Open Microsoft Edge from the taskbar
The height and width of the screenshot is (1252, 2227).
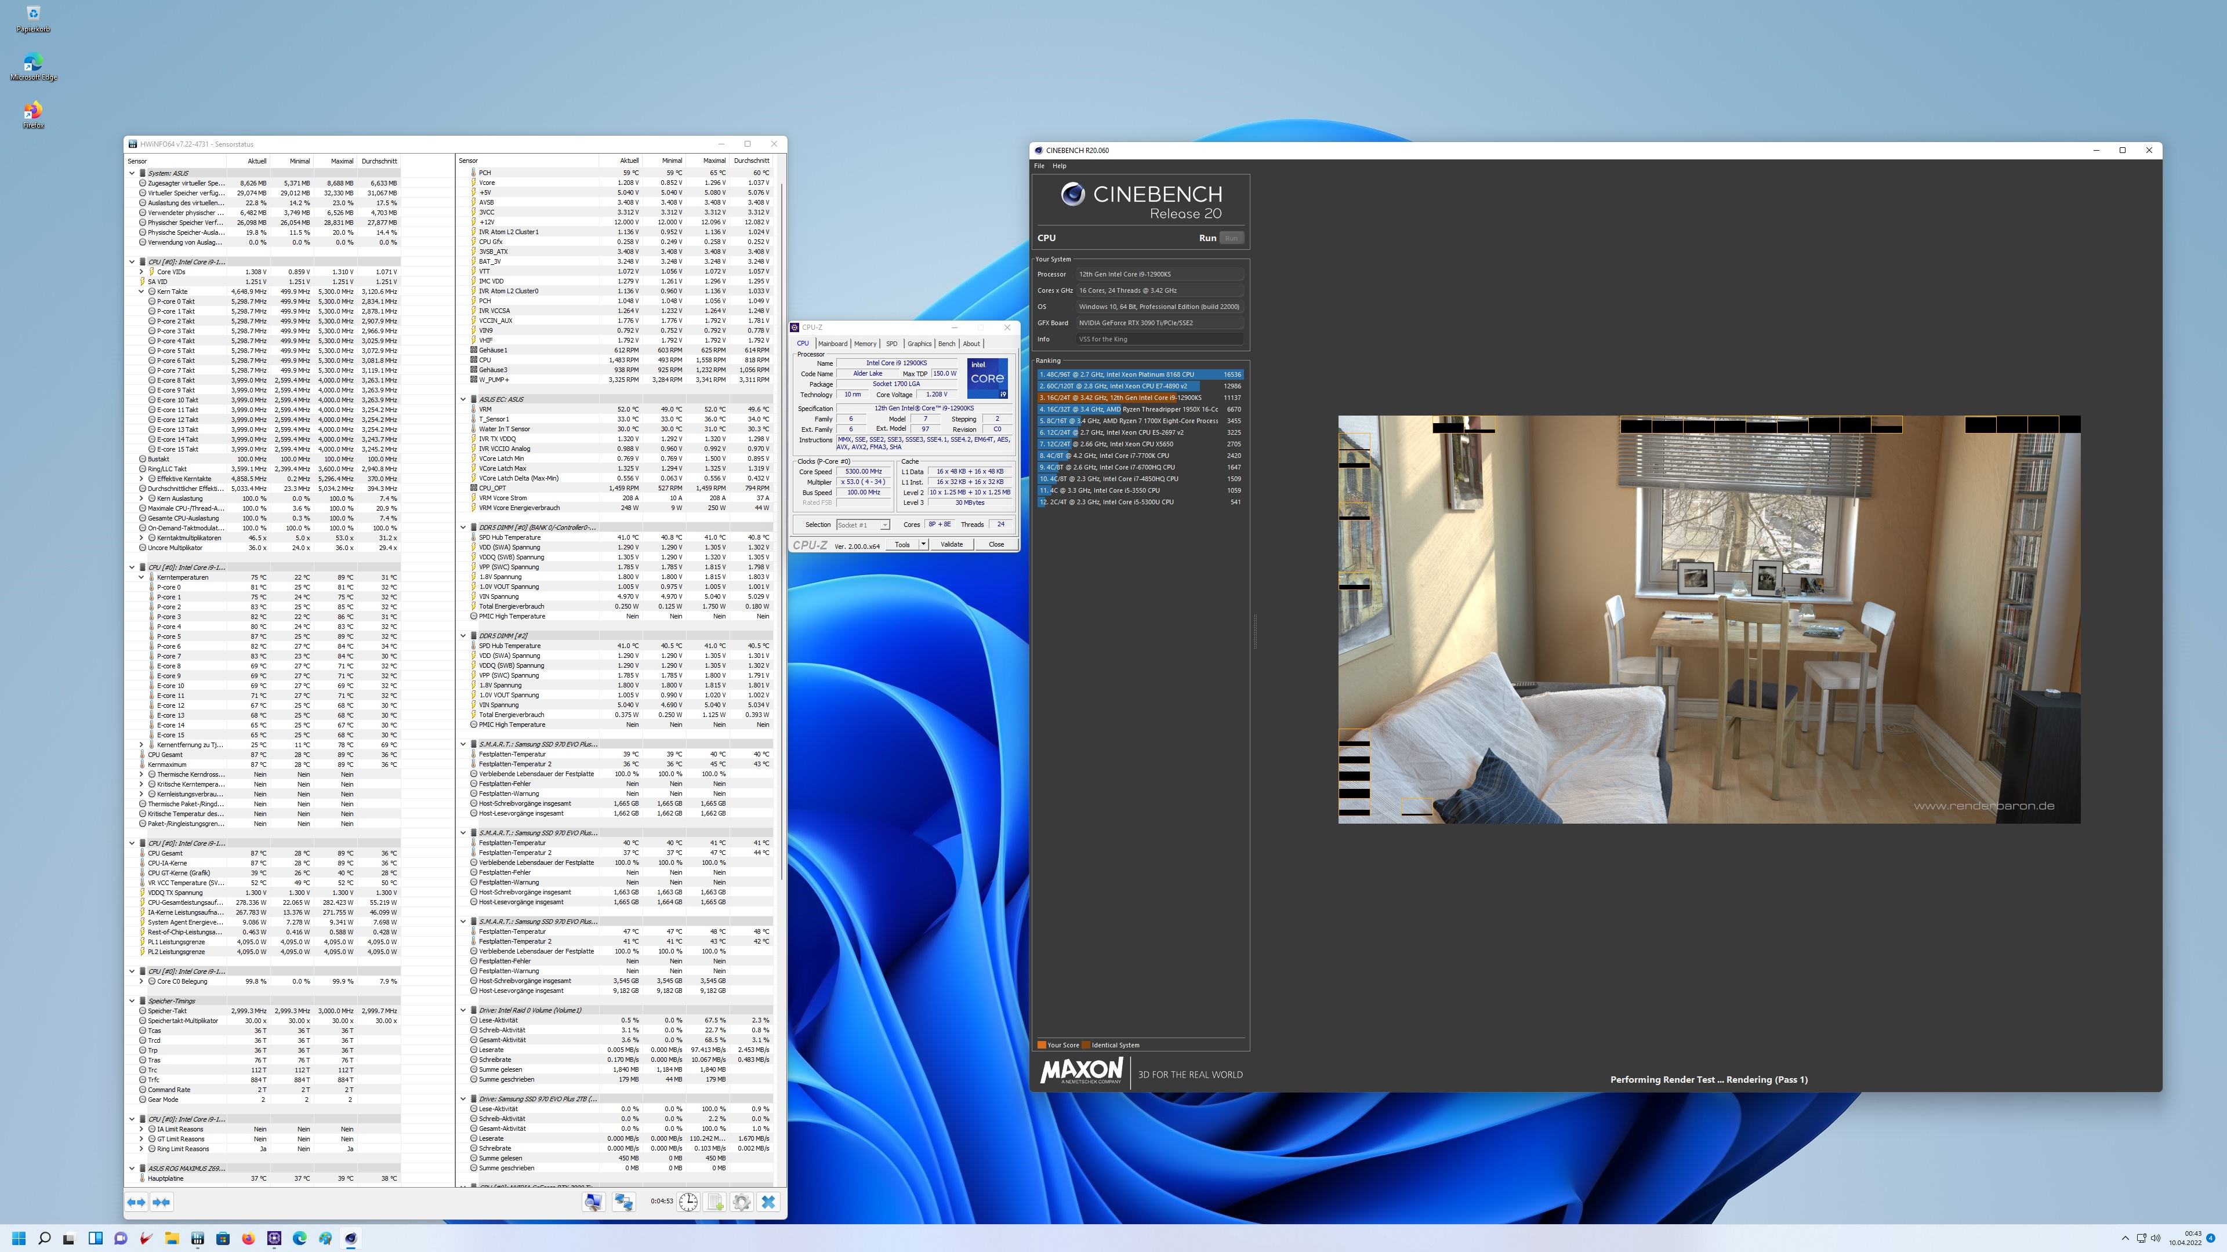[299, 1238]
